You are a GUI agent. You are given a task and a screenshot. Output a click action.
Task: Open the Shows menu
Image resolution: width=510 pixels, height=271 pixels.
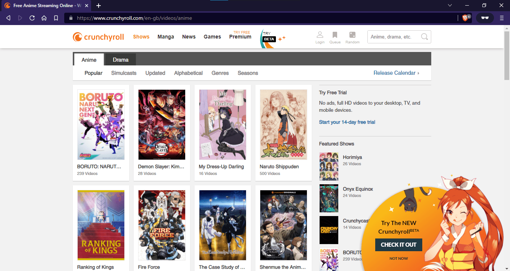pos(141,37)
